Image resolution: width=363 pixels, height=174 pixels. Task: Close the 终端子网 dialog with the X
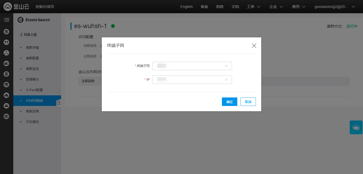tap(254, 46)
